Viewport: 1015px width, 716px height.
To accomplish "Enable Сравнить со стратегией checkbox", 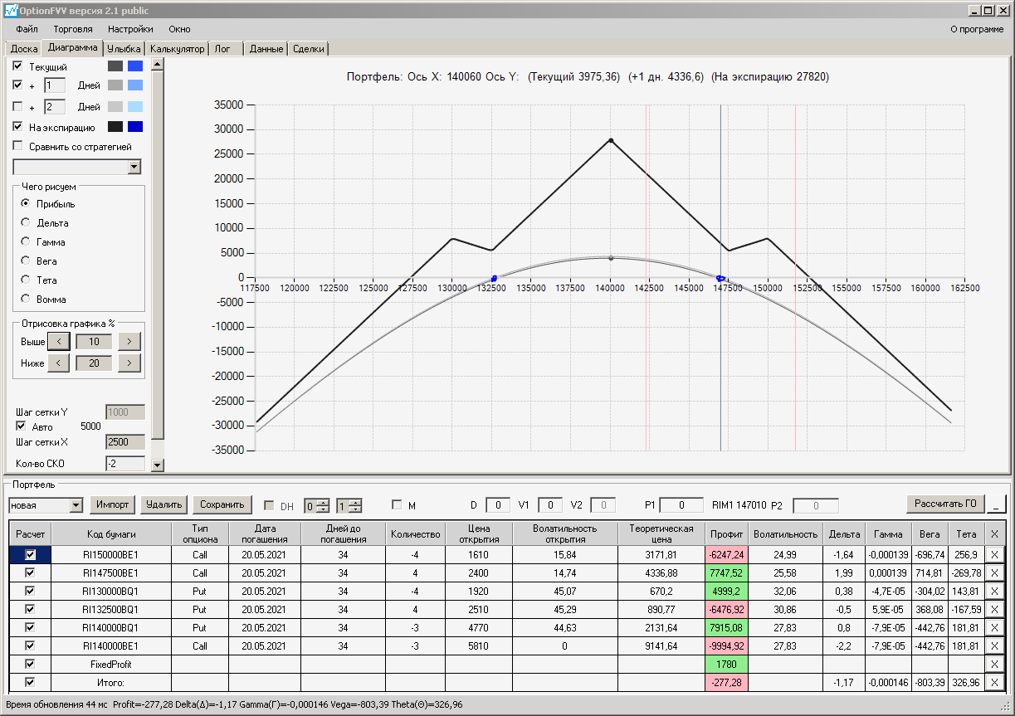I will pos(18,147).
